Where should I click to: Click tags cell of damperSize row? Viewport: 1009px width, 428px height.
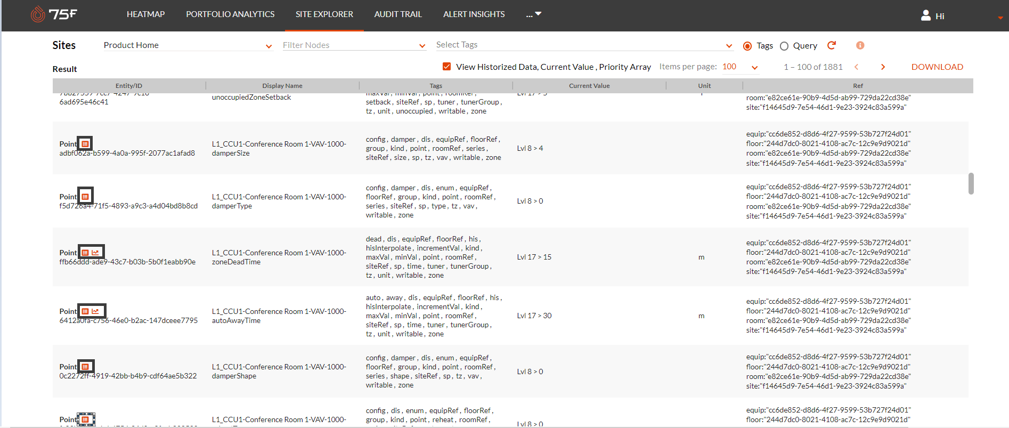[x=434, y=149]
